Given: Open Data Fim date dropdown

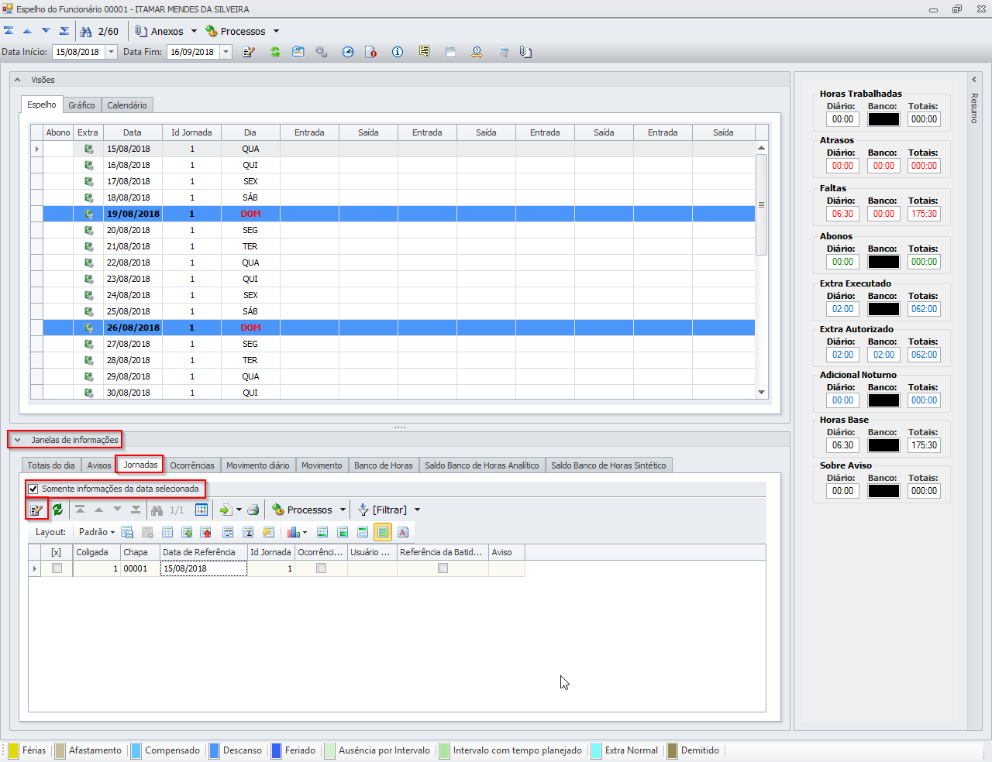Looking at the screenshot, I should [226, 52].
